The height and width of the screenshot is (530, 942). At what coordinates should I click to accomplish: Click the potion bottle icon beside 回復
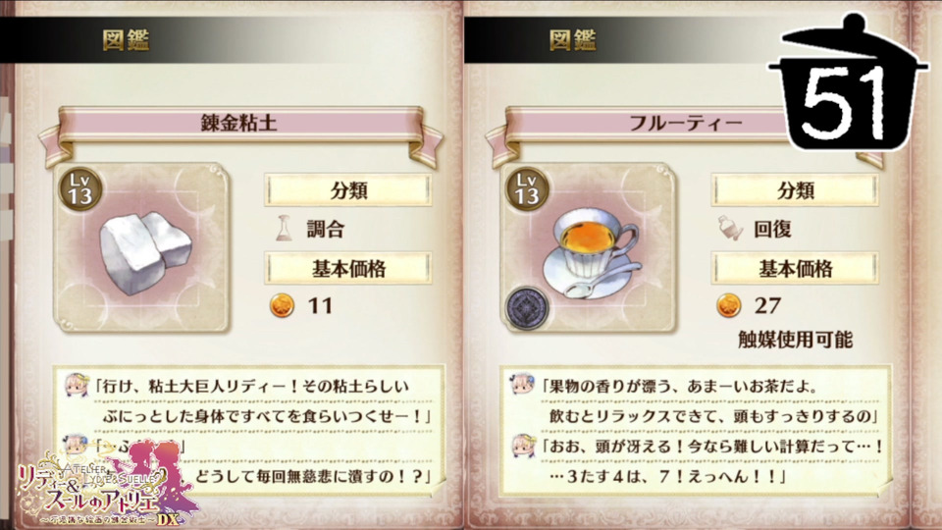(730, 229)
